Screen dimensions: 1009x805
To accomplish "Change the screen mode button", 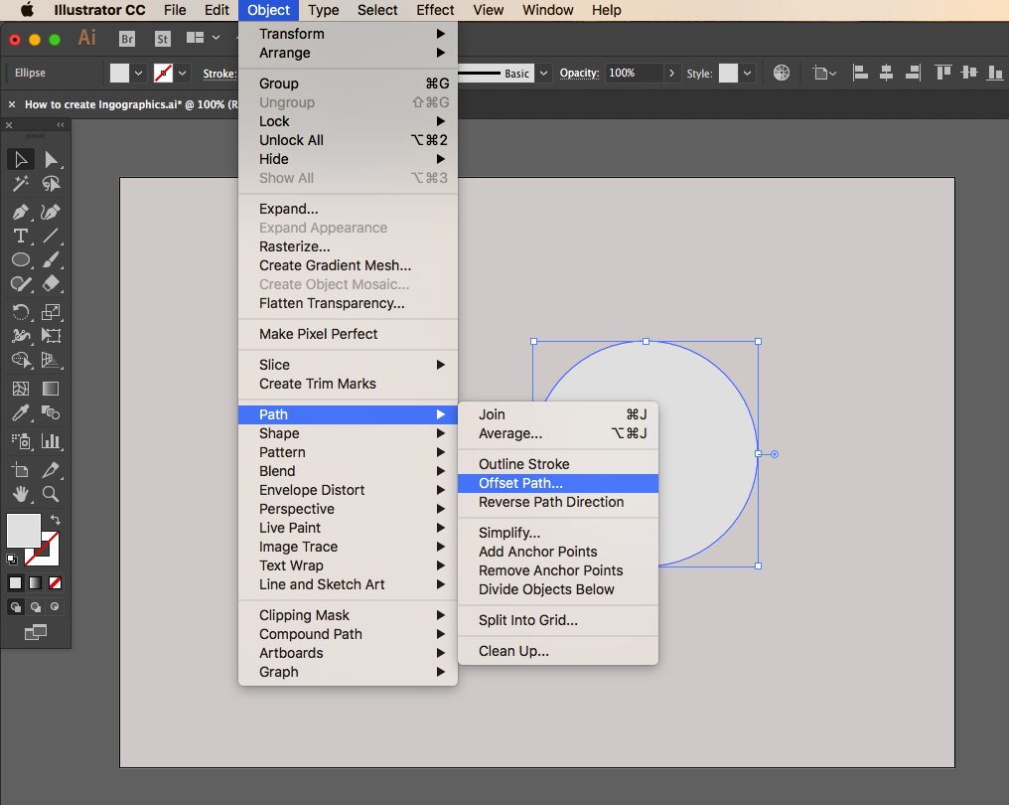I will (36, 632).
